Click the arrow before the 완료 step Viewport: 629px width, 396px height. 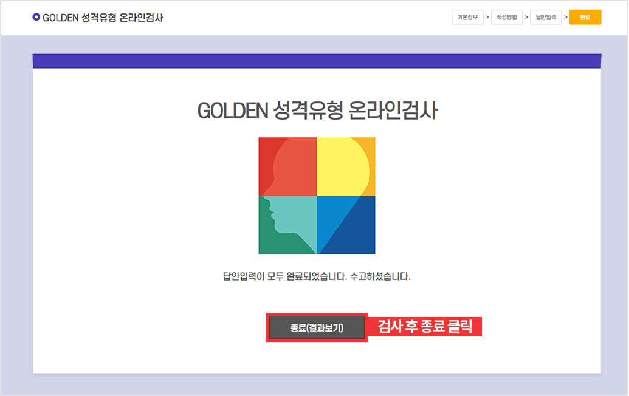565,17
